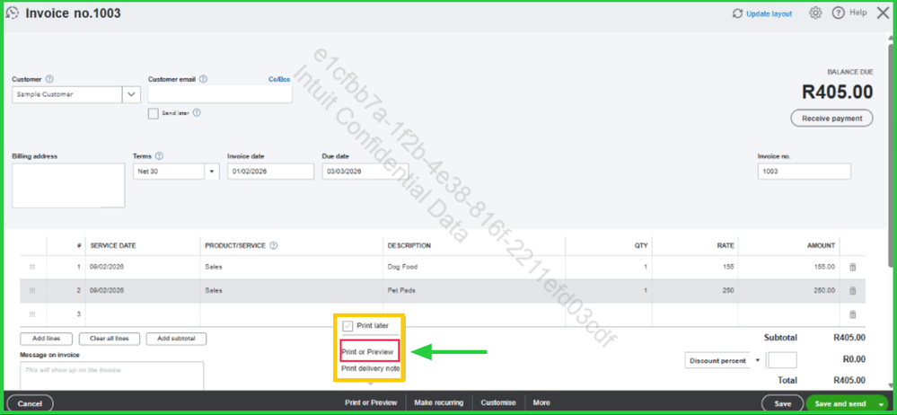Click the Sample Customer field

coord(67,94)
